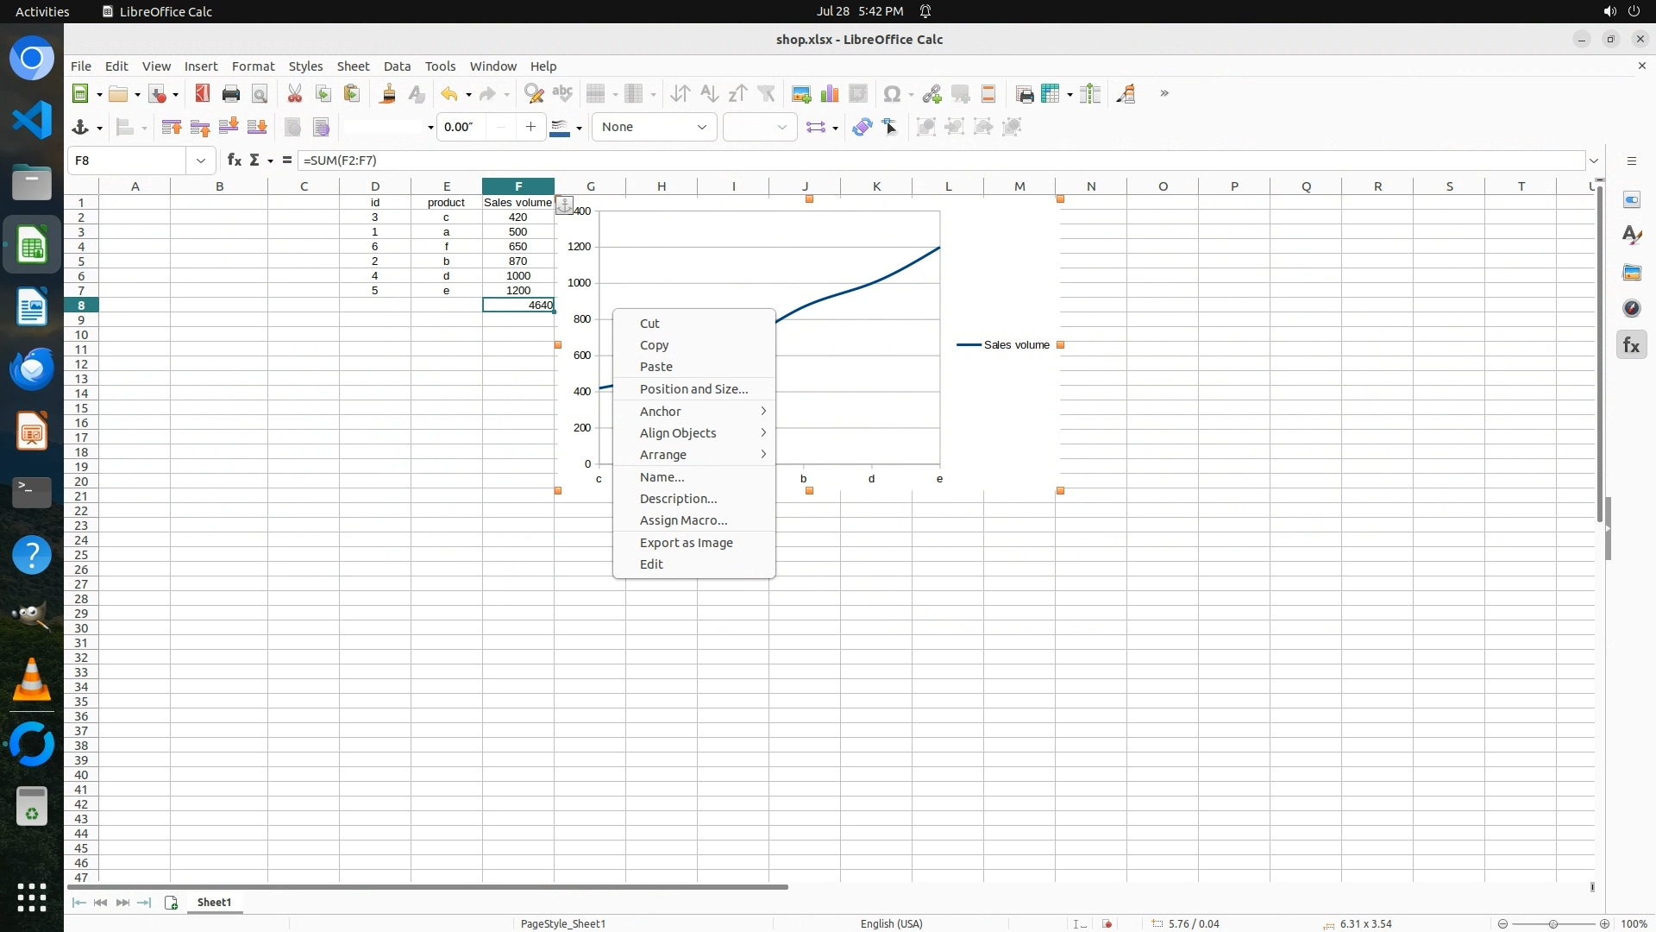Click the Print icon in toolbar

click(231, 94)
